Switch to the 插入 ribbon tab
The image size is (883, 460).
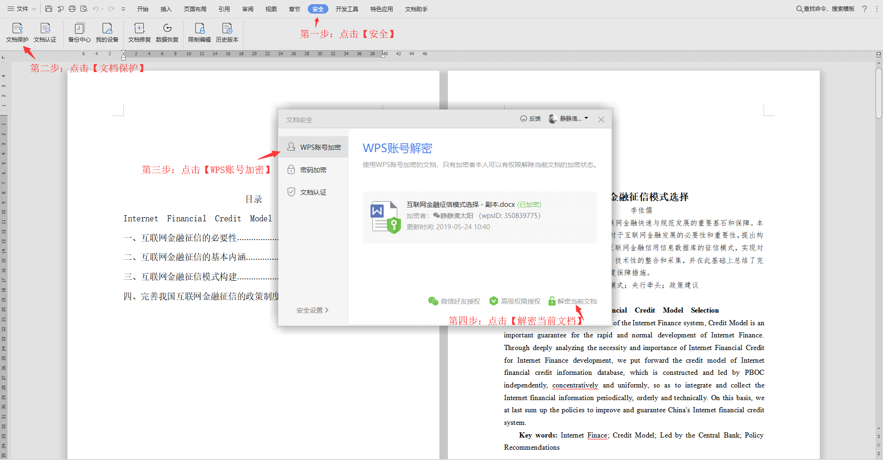point(166,9)
